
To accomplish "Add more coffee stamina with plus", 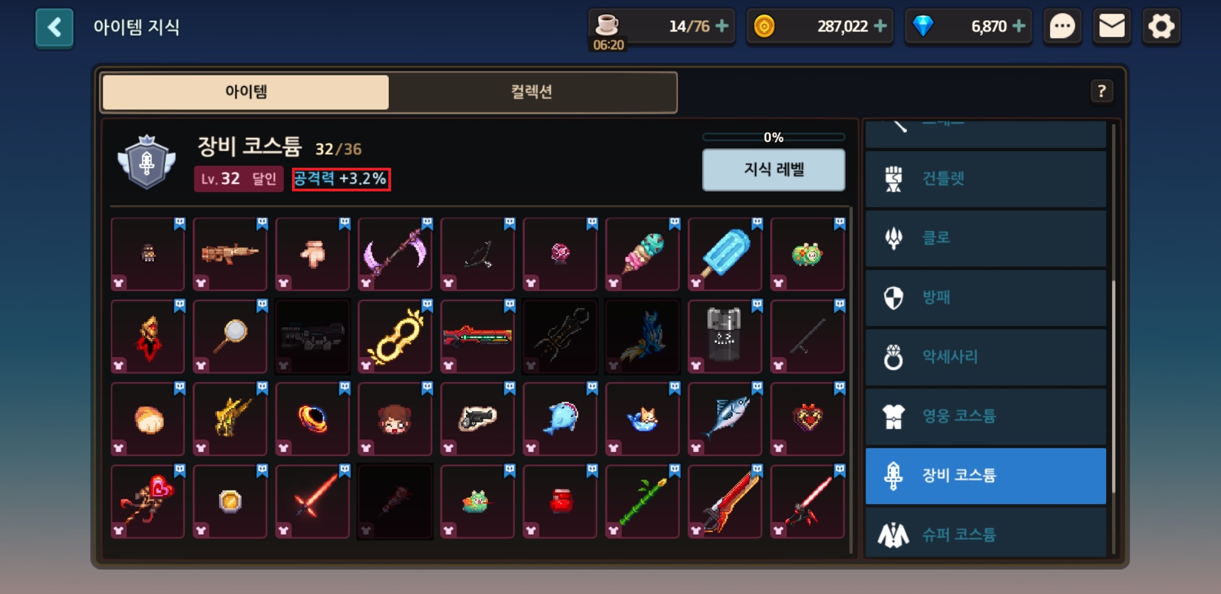I will [x=722, y=26].
